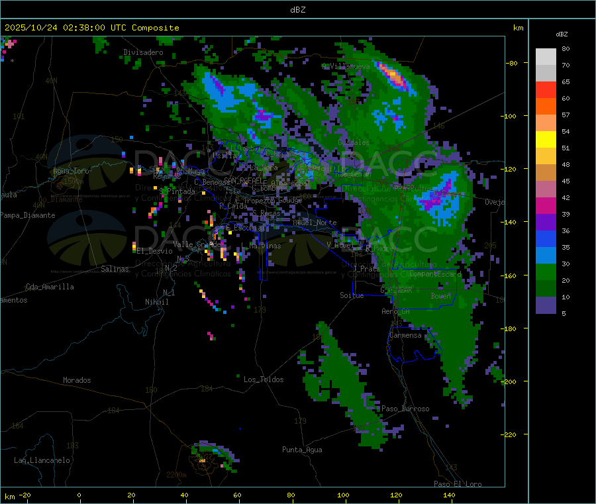
Task: Click the Salinas place label
Action: [x=117, y=269]
